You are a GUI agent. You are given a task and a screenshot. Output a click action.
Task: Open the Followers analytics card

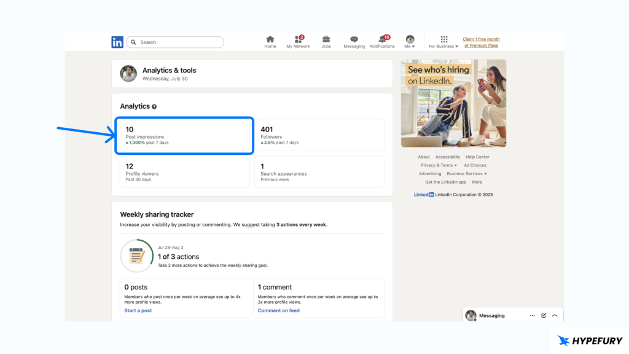(319, 135)
